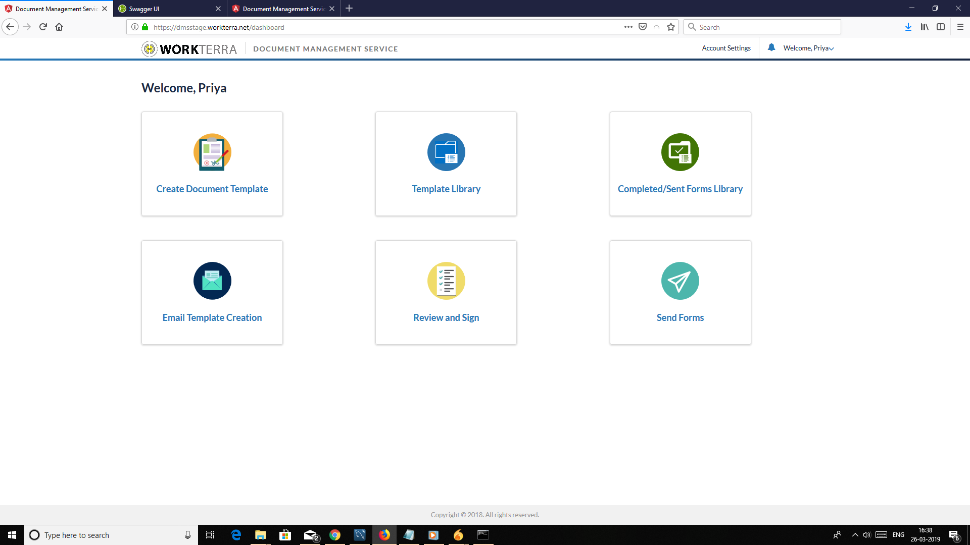Click the Template Library link text
This screenshot has width=970, height=545.
tap(446, 189)
